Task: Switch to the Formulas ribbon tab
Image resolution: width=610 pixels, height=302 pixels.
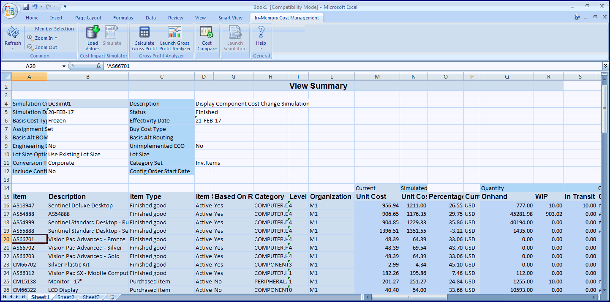Action: (x=123, y=18)
